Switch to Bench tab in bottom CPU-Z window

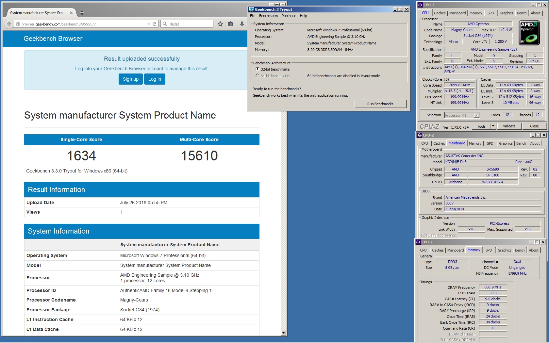coord(520,250)
